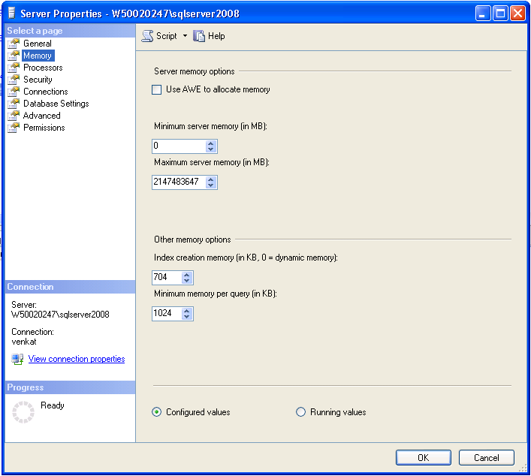
Task: Select the Memory page
Action: [x=38, y=56]
